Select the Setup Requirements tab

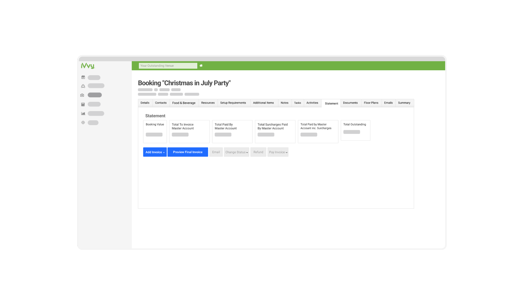point(233,103)
